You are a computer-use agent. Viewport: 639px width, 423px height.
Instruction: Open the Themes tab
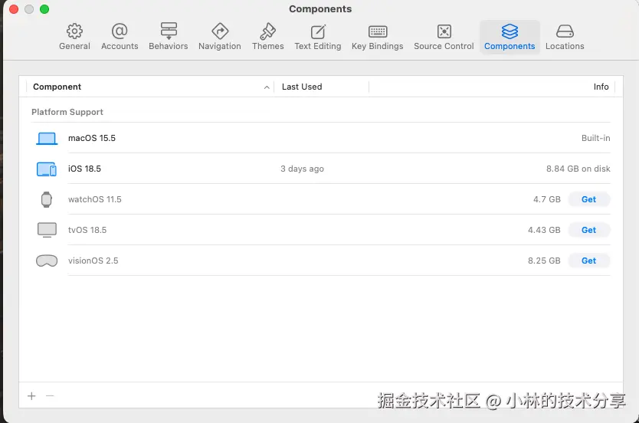[267, 37]
